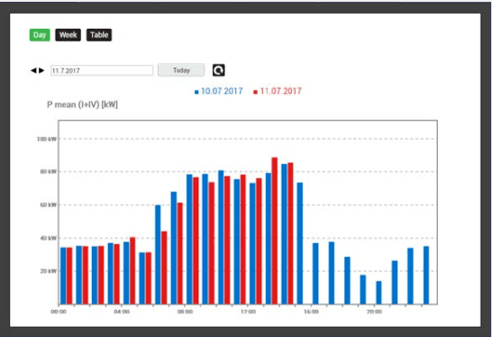Switch to the Week view tab
Image resolution: width=492 pixels, height=337 pixels.
pos(68,35)
